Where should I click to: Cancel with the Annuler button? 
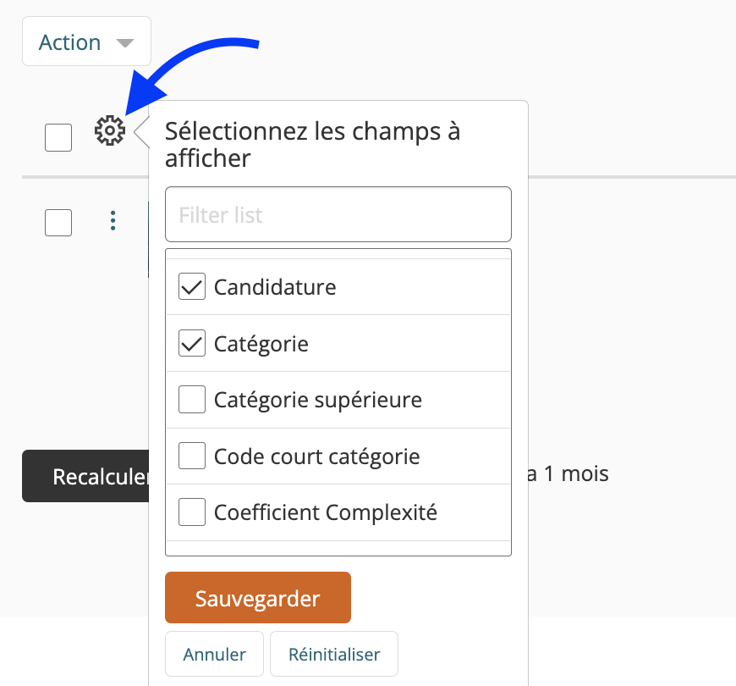[215, 654]
